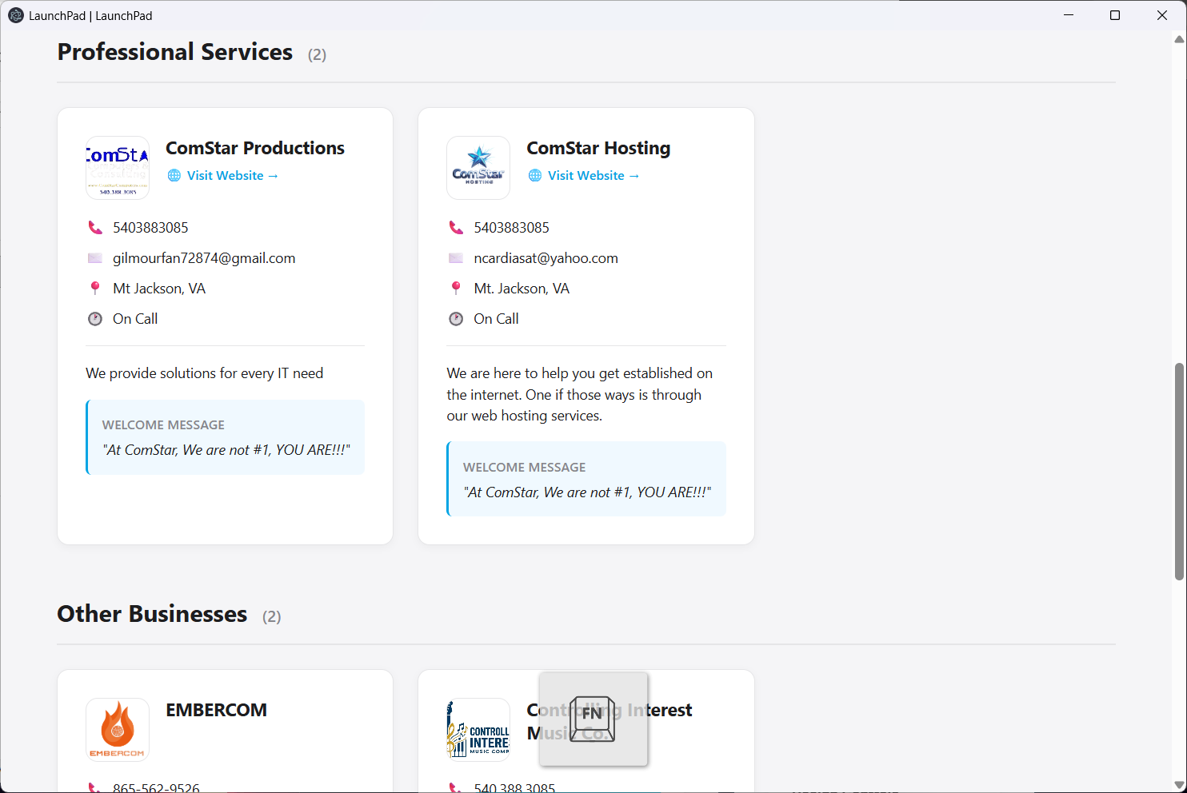1187x793 pixels.
Task: Select the Other Businesses section heading
Action: point(151,614)
